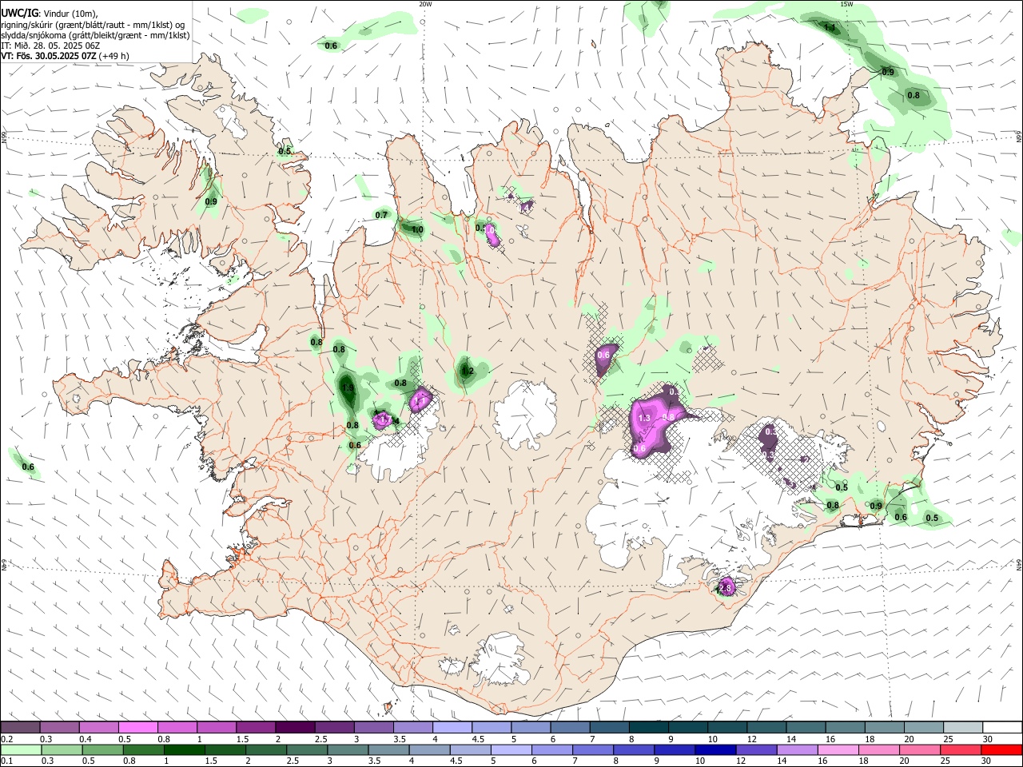Image resolution: width=1023 pixels, height=767 pixels.
Task: Click the 'UWC/IG: Vindur (10m)' title text
Action: click(49, 14)
